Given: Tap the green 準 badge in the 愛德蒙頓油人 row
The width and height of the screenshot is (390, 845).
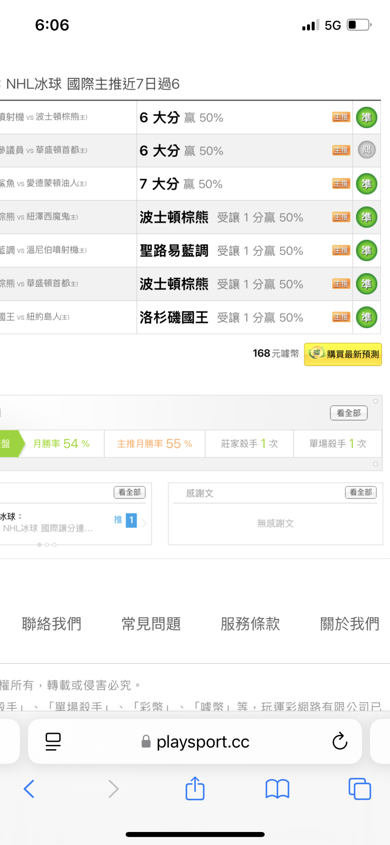Looking at the screenshot, I should (367, 184).
